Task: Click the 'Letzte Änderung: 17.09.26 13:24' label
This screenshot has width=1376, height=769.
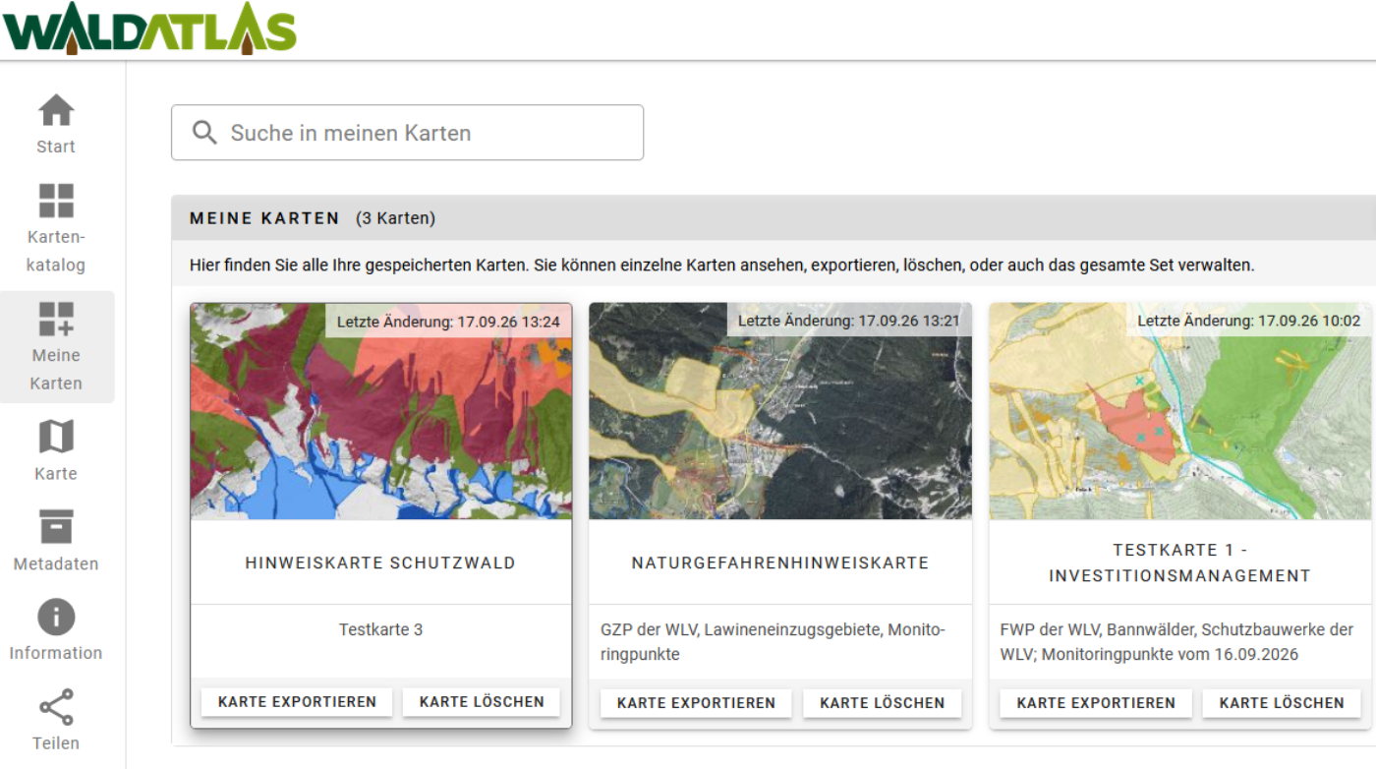Action: click(448, 322)
